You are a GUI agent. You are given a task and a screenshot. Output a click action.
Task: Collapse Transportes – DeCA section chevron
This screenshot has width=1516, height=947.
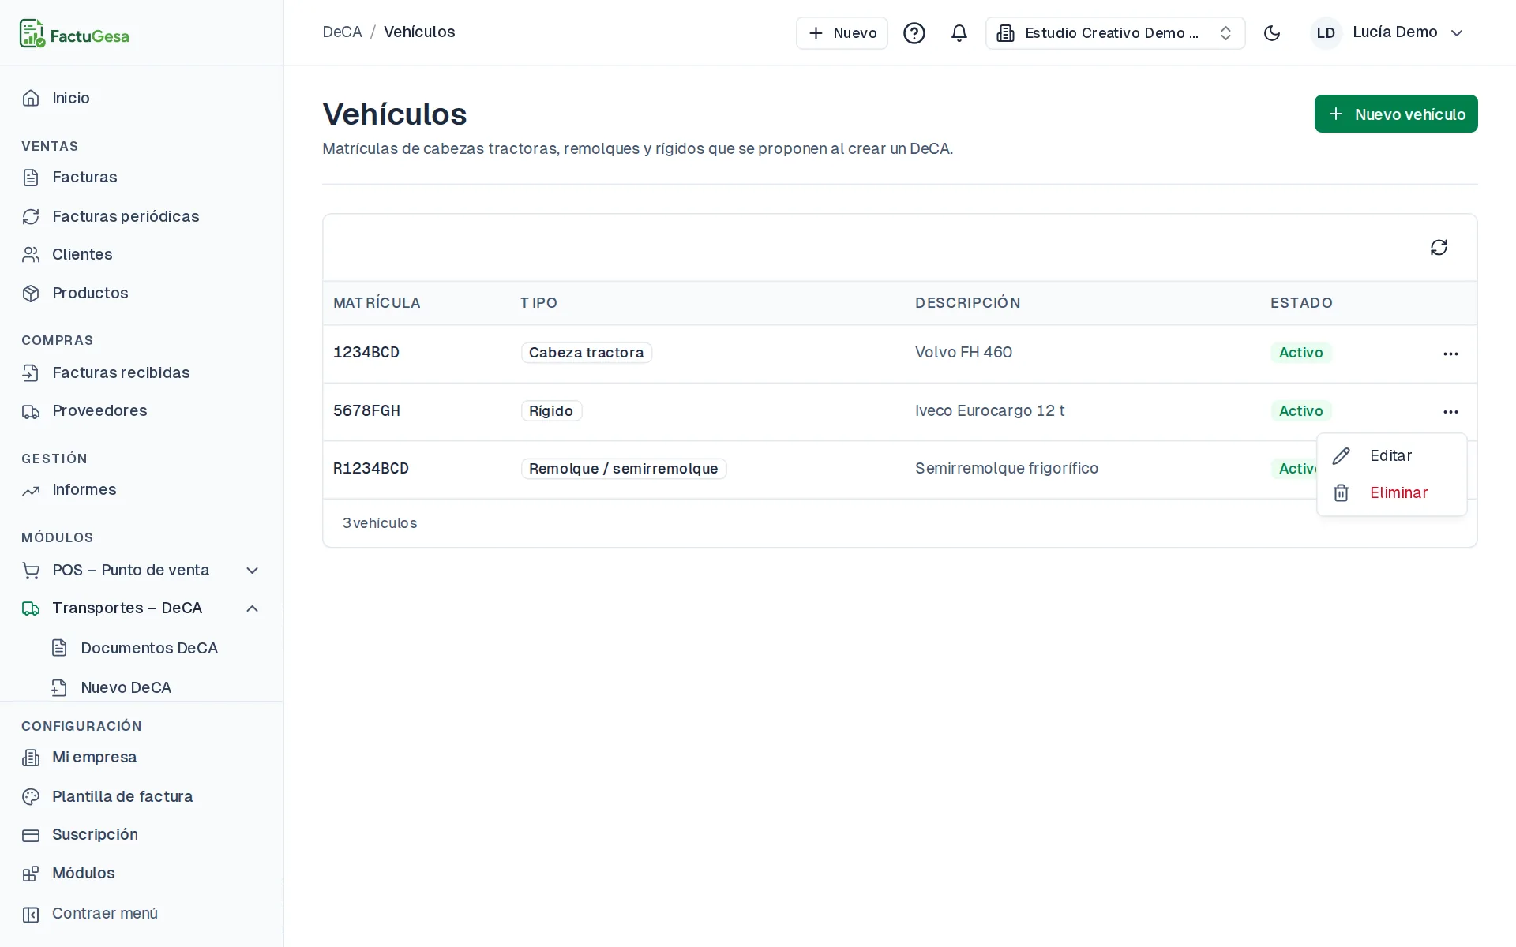[253, 608]
